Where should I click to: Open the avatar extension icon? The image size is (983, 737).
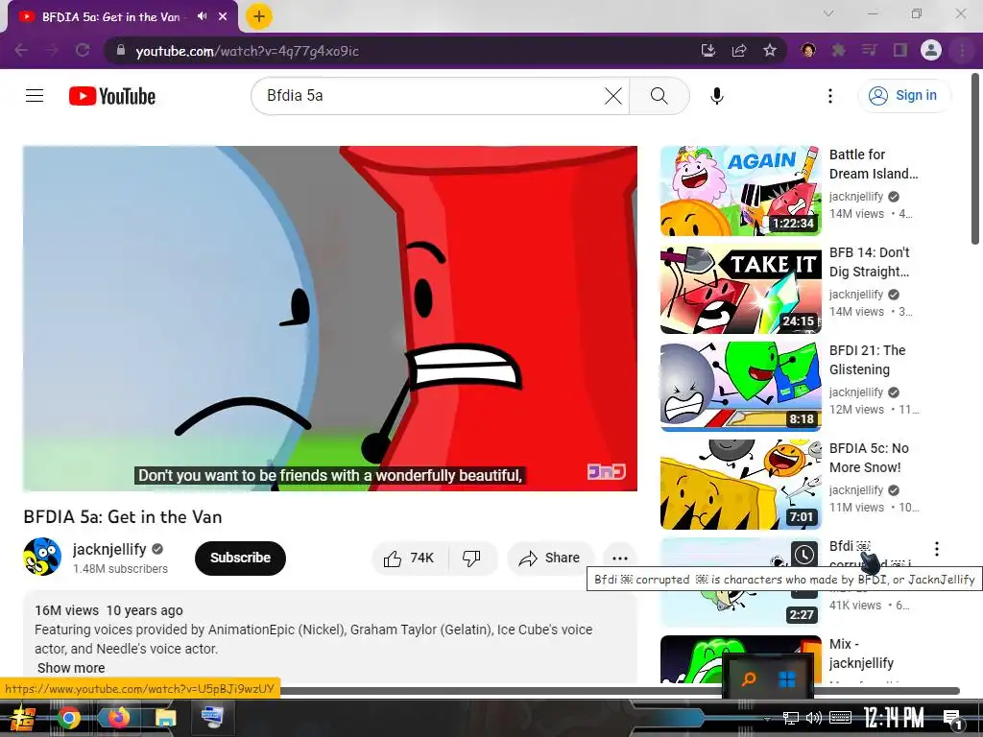point(808,50)
